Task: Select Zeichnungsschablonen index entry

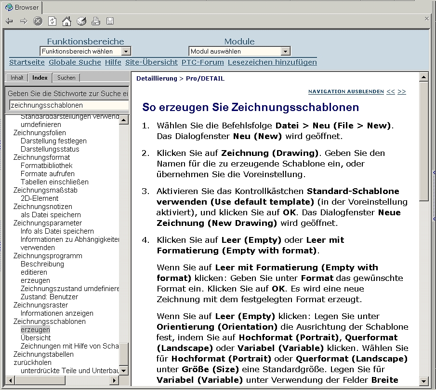Action: point(50,321)
